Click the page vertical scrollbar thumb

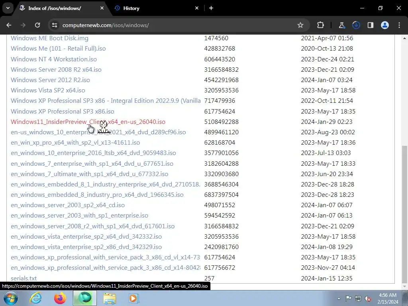pos(404,214)
